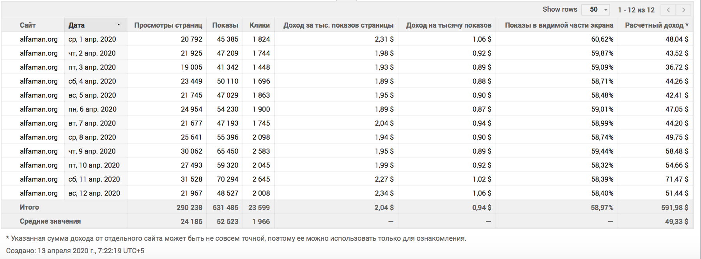
Task: Select the 591,98 $ total income cell
Action: pos(675,208)
